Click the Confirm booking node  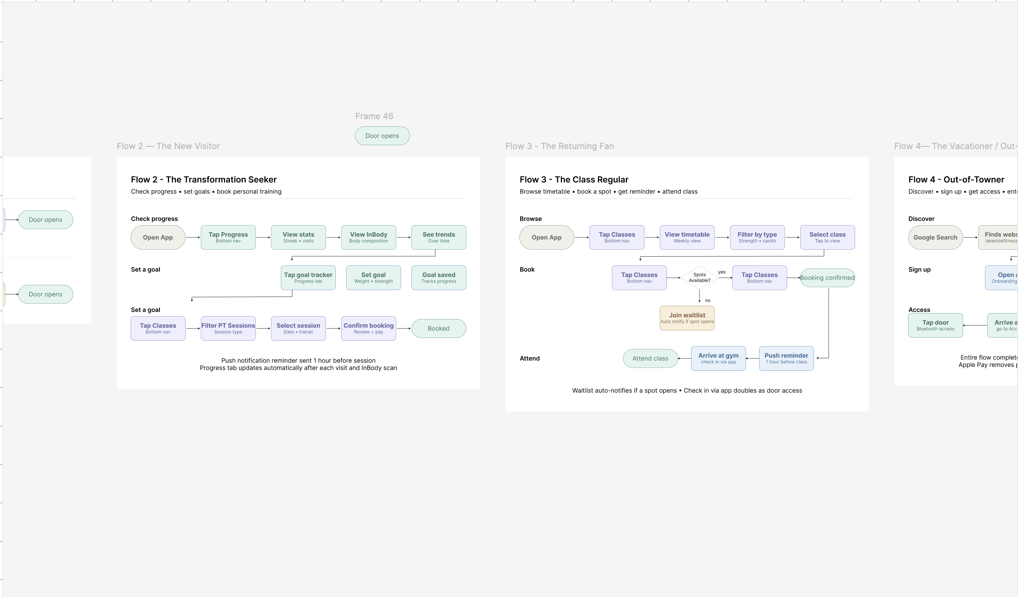coord(368,328)
